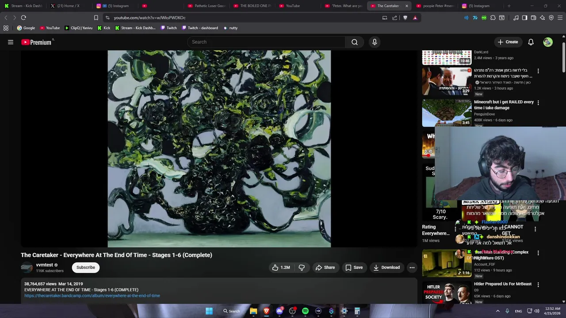Open the browser extensions puzzle icon

[493, 18]
